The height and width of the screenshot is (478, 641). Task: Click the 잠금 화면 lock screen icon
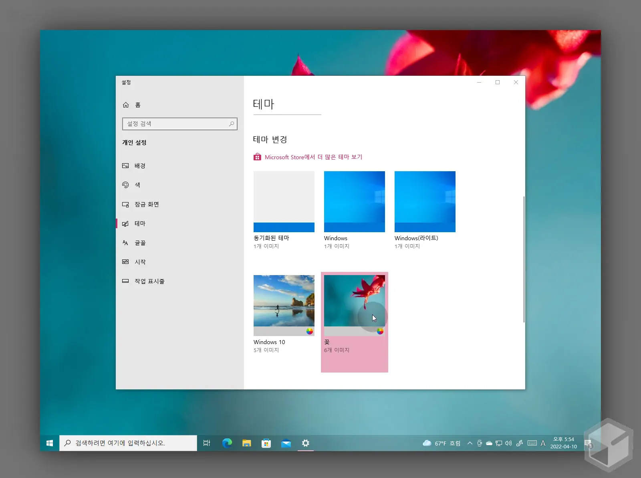tap(126, 205)
